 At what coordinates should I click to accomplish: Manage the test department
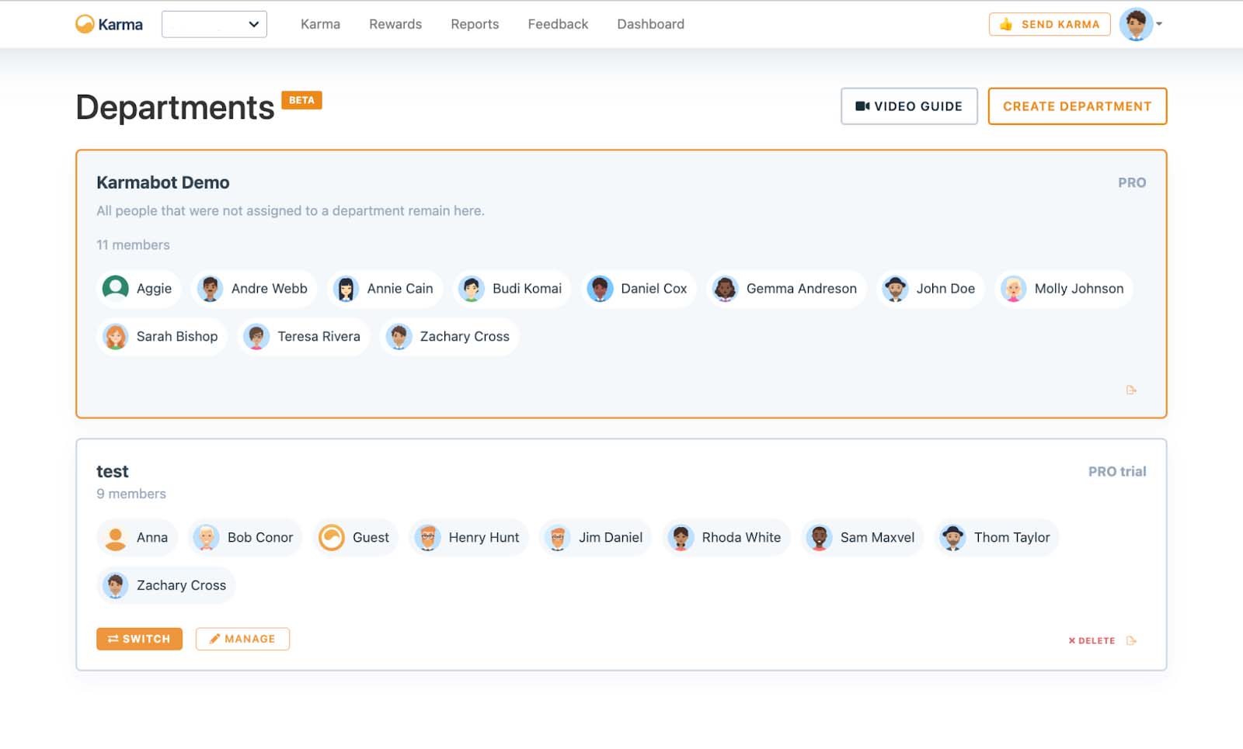[x=242, y=639]
